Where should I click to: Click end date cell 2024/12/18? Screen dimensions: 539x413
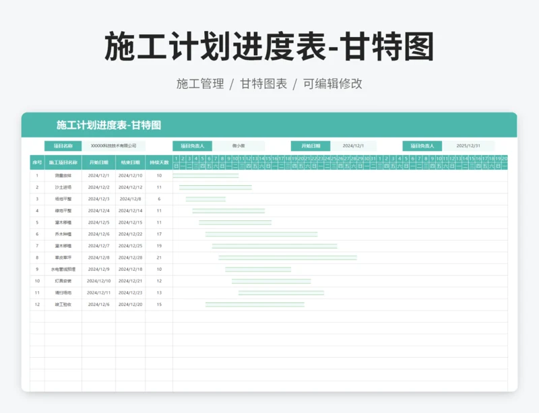(x=130, y=269)
